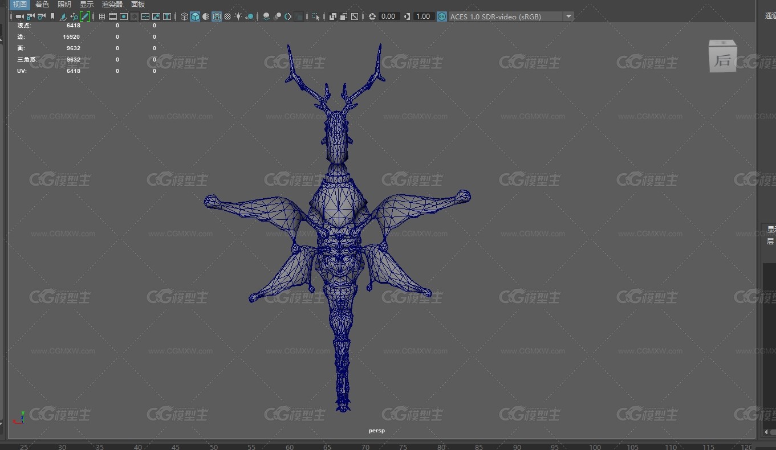Toggle Textured display checker icon

227,17
